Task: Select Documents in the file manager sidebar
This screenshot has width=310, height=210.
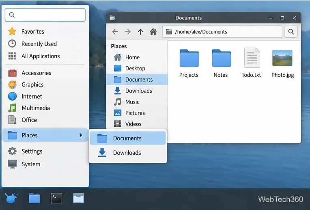Action: pyautogui.click(x=137, y=79)
